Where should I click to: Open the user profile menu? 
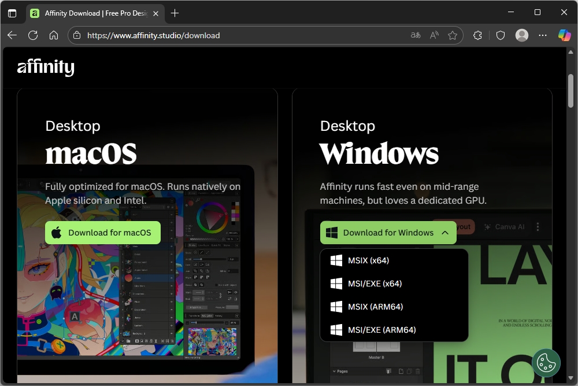(x=521, y=35)
